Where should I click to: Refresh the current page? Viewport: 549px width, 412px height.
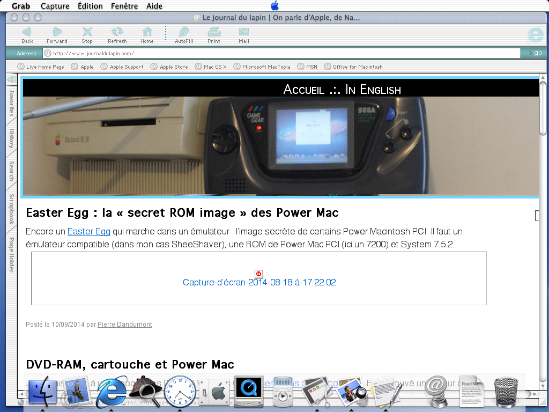(x=117, y=35)
